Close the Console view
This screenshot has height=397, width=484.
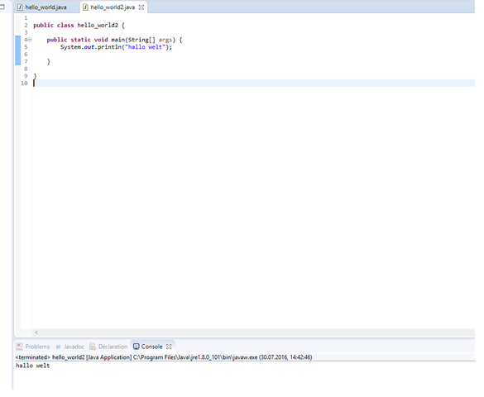pyautogui.click(x=169, y=347)
